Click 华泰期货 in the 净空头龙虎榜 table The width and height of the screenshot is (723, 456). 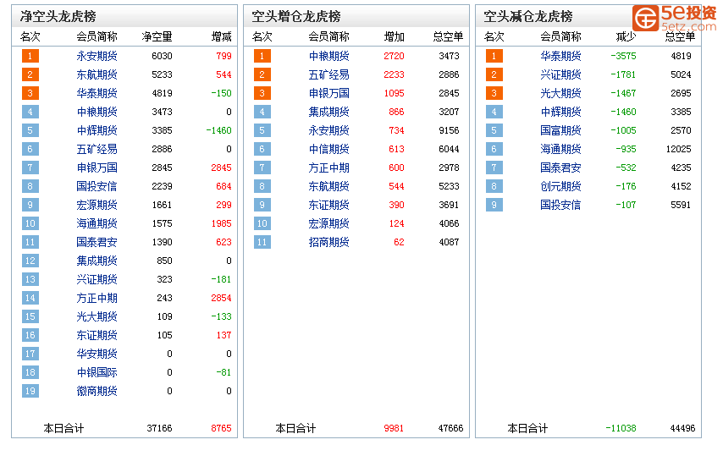[x=97, y=94]
